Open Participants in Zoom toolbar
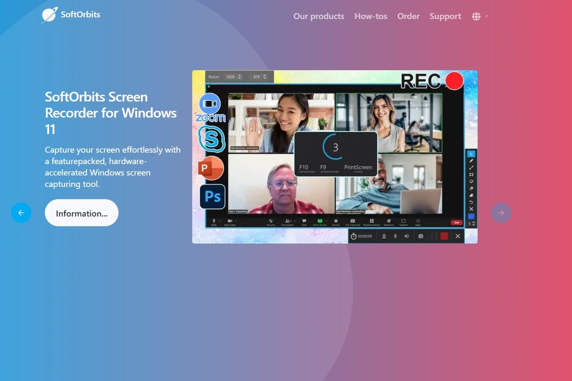This screenshot has height=381, width=572. tap(288, 222)
